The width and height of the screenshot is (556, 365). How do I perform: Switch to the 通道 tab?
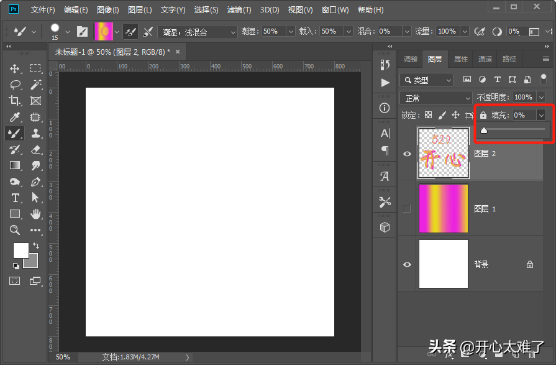point(485,59)
